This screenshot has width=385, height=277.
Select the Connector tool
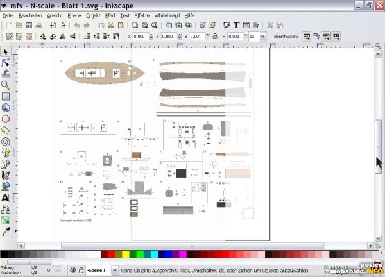tap(6, 209)
